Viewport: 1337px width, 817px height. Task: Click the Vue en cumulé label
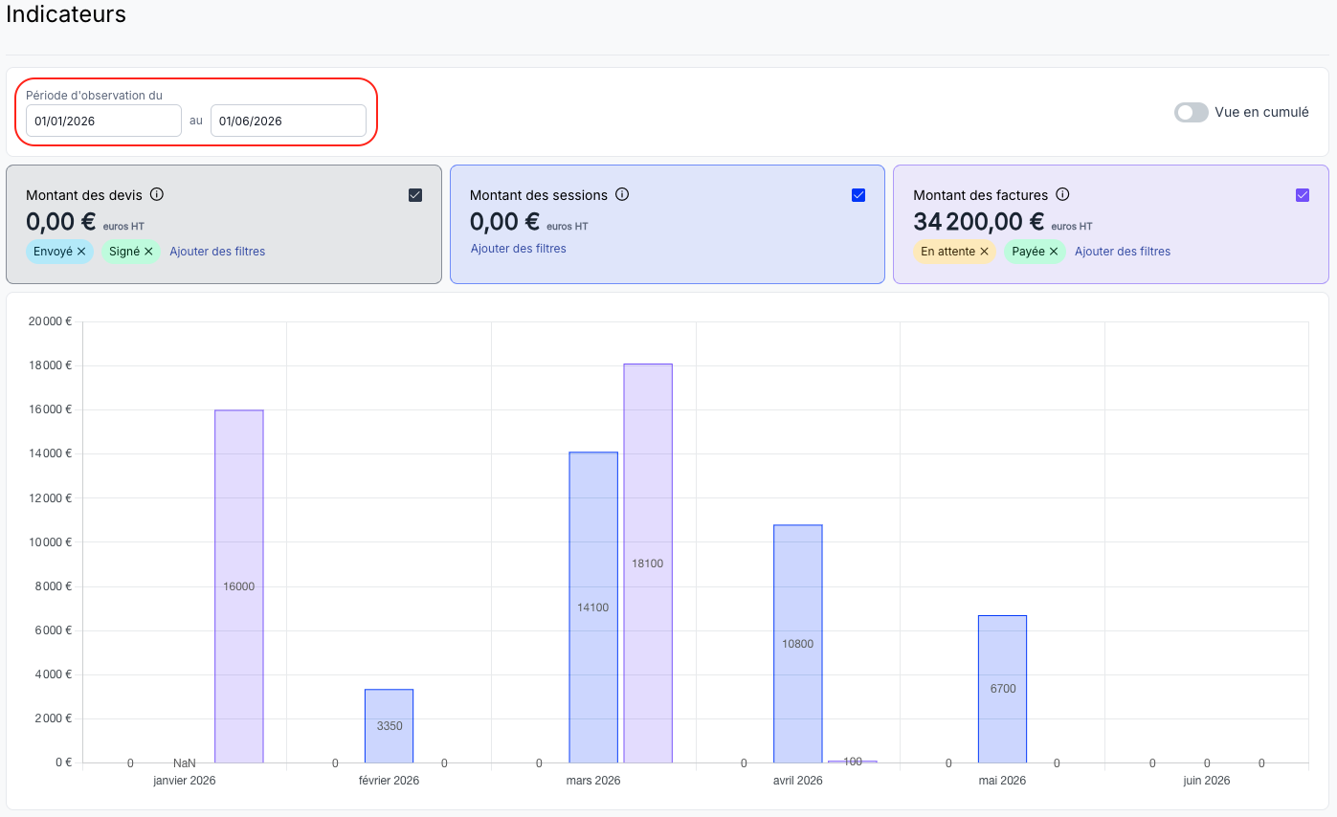click(1261, 112)
